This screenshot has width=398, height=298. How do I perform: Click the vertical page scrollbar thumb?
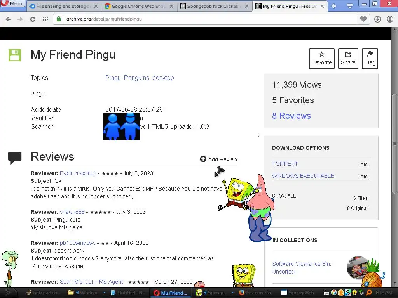[x=395, y=144]
